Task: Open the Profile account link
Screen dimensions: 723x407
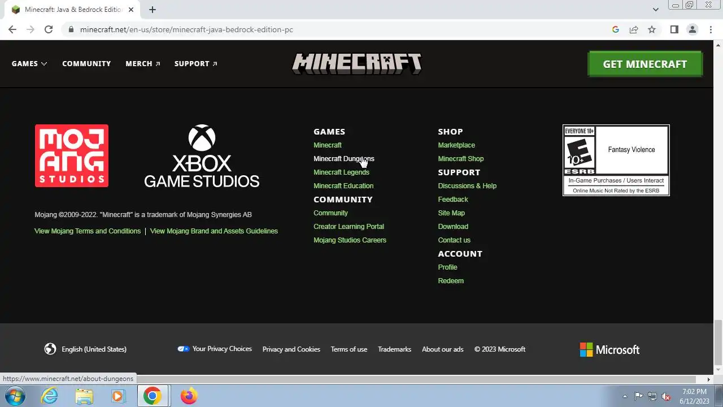Action: click(x=447, y=267)
